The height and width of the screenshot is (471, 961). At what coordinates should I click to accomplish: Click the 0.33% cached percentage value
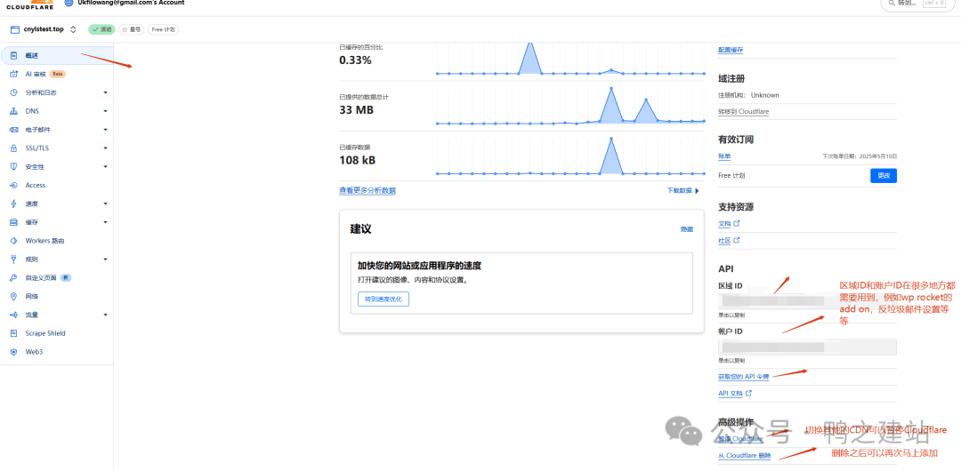click(x=355, y=60)
